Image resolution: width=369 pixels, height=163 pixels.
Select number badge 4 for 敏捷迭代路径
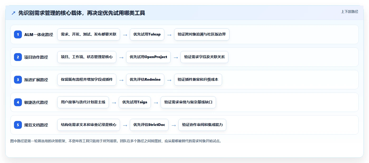[18, 102]
